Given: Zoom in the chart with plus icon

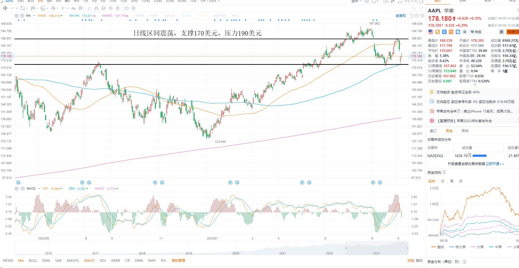Looking at the screenshot, I should 422,16.
